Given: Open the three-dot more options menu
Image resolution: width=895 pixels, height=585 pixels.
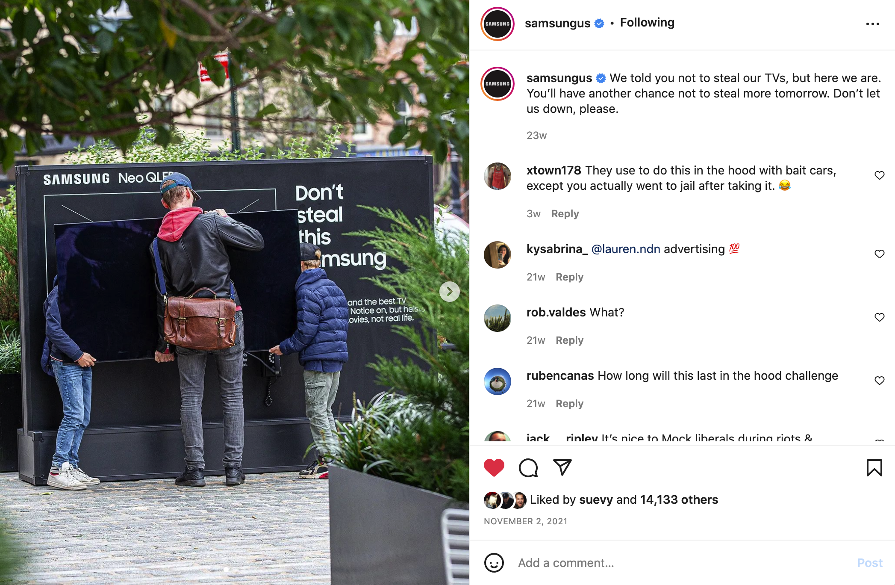Looking at the screenshot, I should [x=872, y=24].
